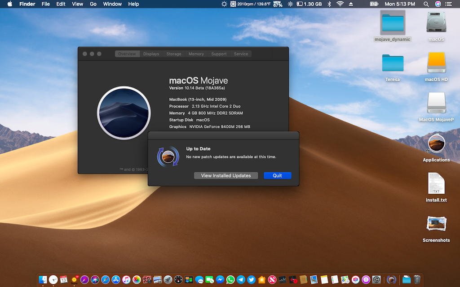Viewport: 460px width, 287px height.
Task: Open the Apple menu
Action: (10, 4)
